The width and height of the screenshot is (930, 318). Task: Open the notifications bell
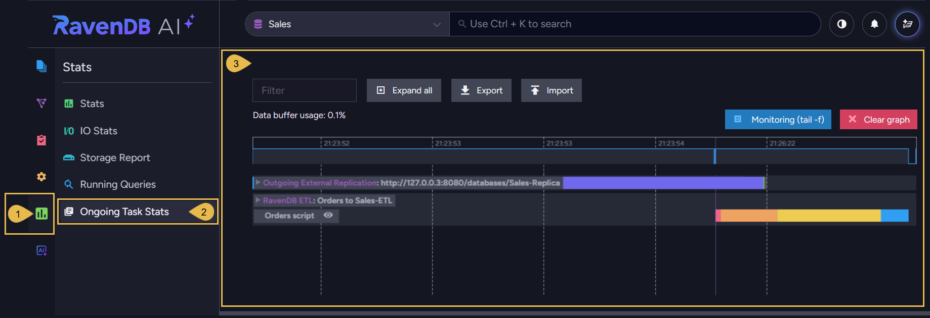point(874,24)
